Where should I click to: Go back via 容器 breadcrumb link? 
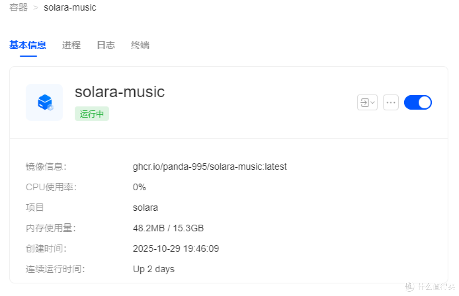click(18, 7)
